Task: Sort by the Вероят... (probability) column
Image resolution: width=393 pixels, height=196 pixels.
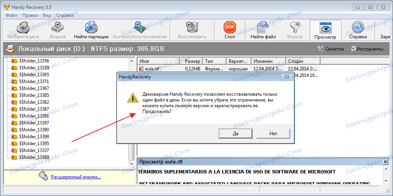Action: 239,61
